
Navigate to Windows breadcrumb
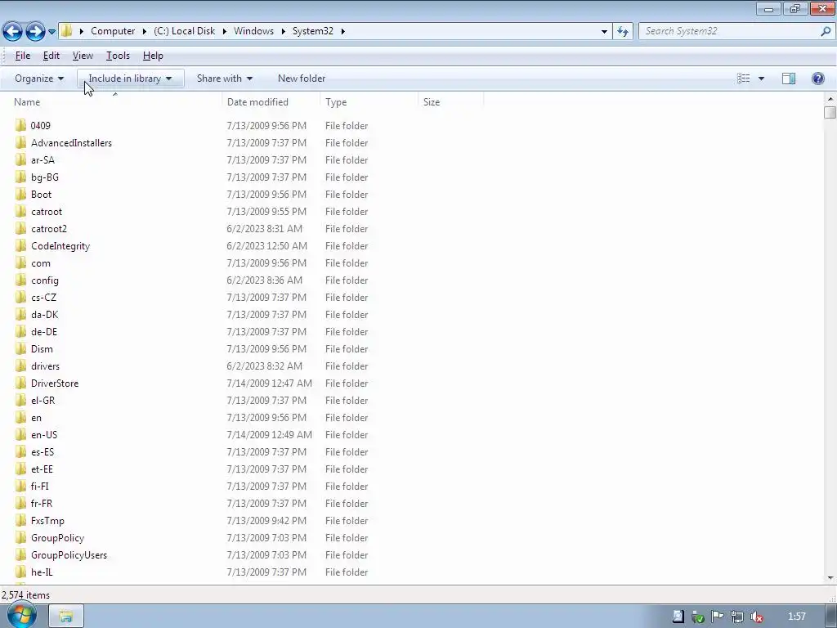pos(253,31)
